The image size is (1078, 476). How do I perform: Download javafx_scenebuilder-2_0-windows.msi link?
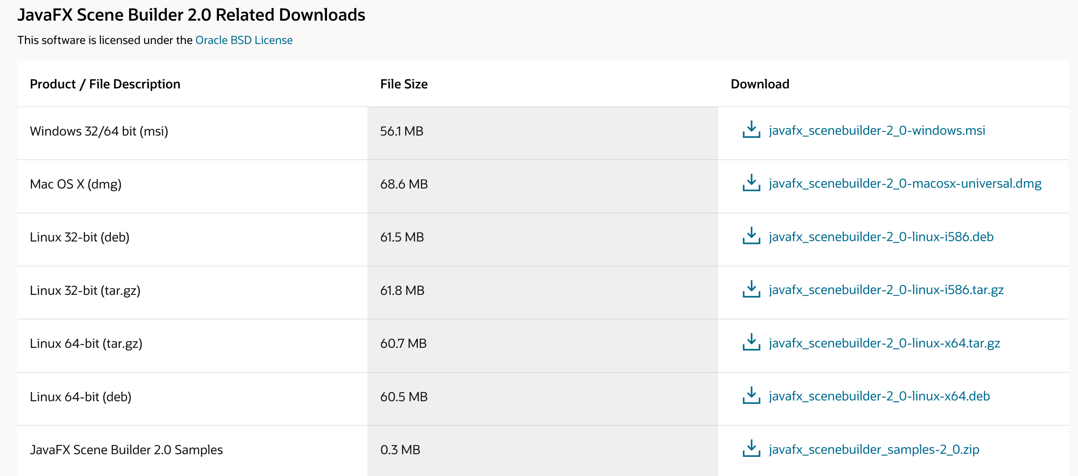(877, 130)
